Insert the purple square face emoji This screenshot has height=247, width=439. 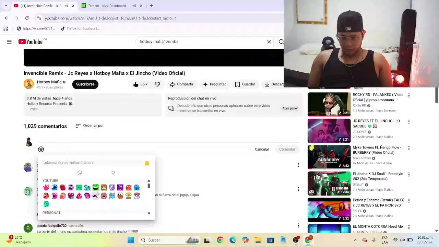120,187
